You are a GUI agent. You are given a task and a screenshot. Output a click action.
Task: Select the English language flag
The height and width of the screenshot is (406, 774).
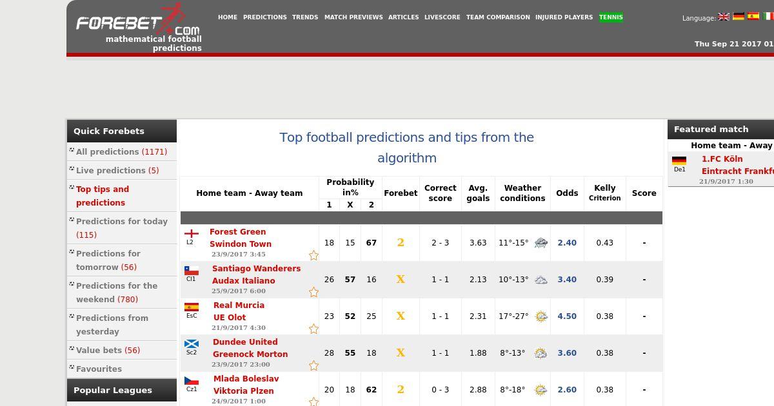724,17
